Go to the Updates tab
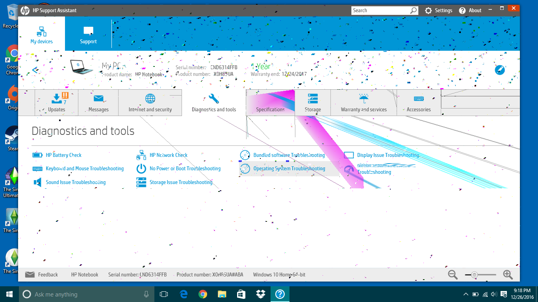 tap(56, 102)
